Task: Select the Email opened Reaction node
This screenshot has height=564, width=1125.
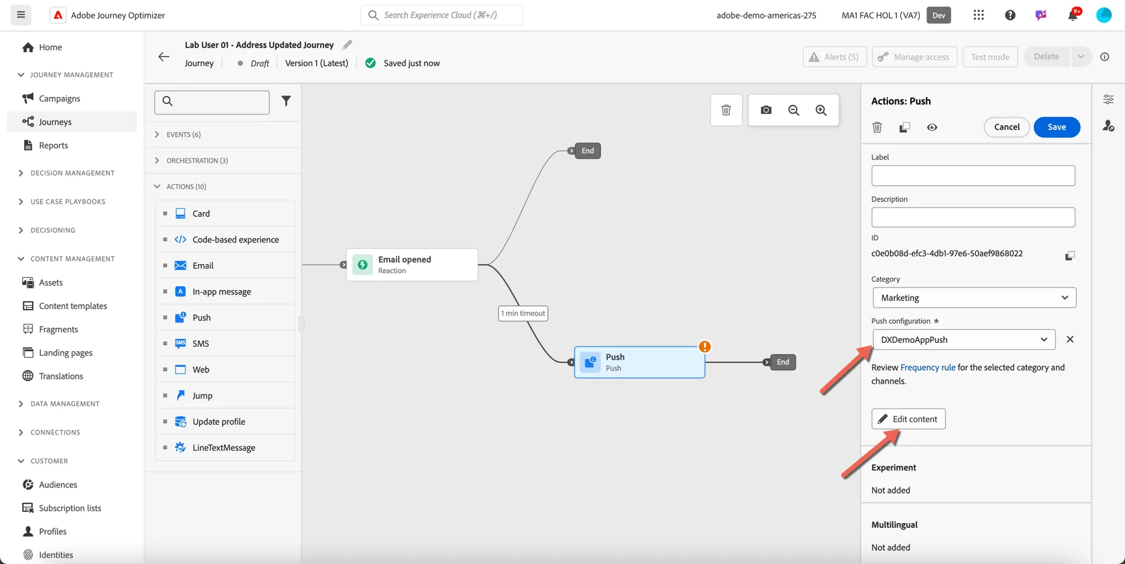Action: pyautogui.click(x=412, y=265)
